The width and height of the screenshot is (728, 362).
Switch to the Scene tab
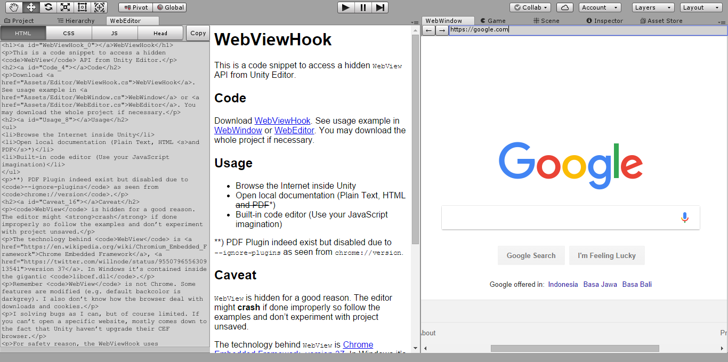546,21
